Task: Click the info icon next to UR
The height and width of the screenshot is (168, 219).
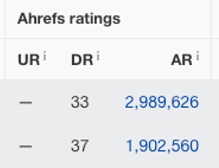Action: 45,57
